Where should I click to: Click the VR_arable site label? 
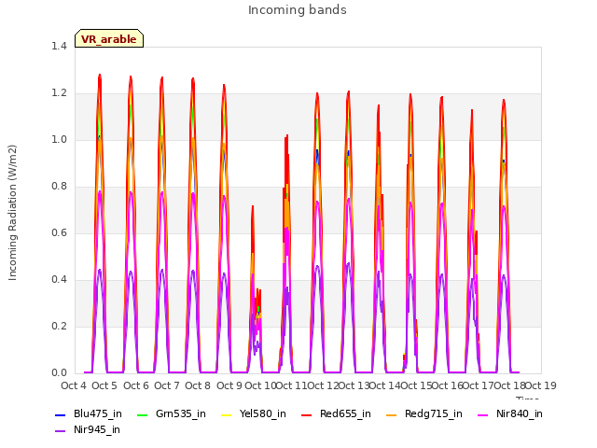pyautogui.click(x=109, y=38)
